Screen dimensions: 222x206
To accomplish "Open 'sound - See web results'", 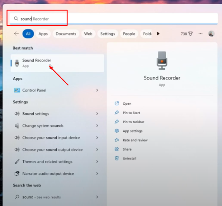I will (x=57, y=197).
